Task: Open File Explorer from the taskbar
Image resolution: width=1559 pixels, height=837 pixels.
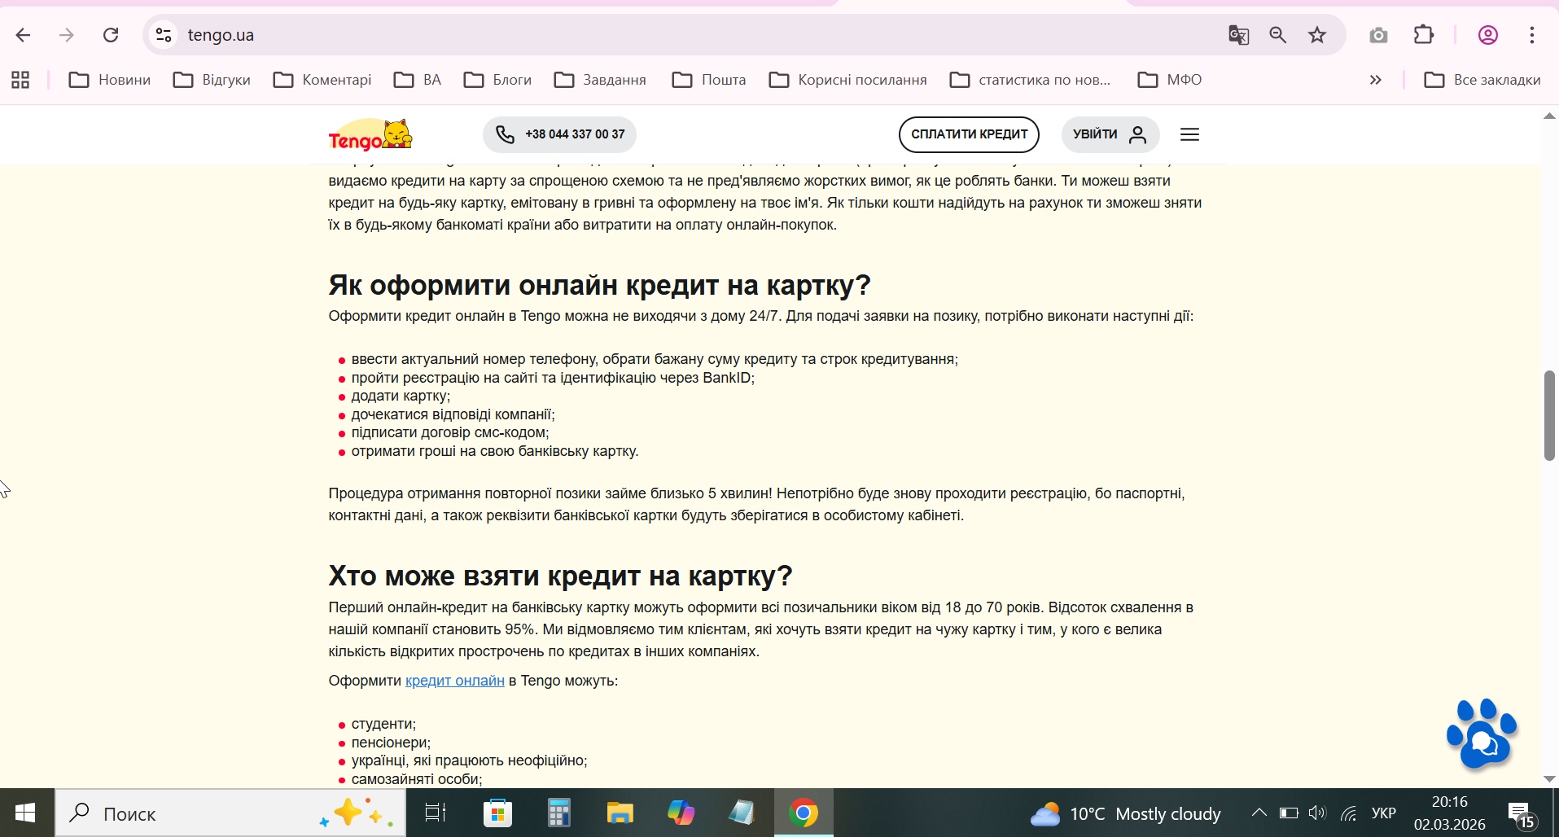Action: pos(620,813)
